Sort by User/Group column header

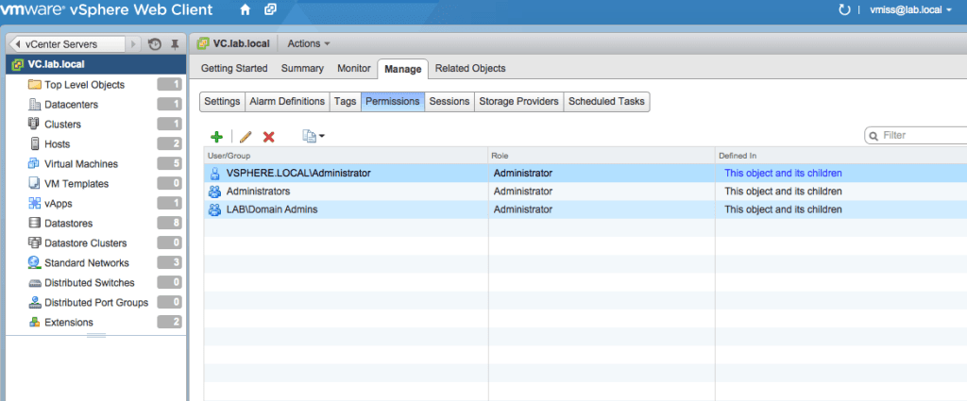pos(346,156)
